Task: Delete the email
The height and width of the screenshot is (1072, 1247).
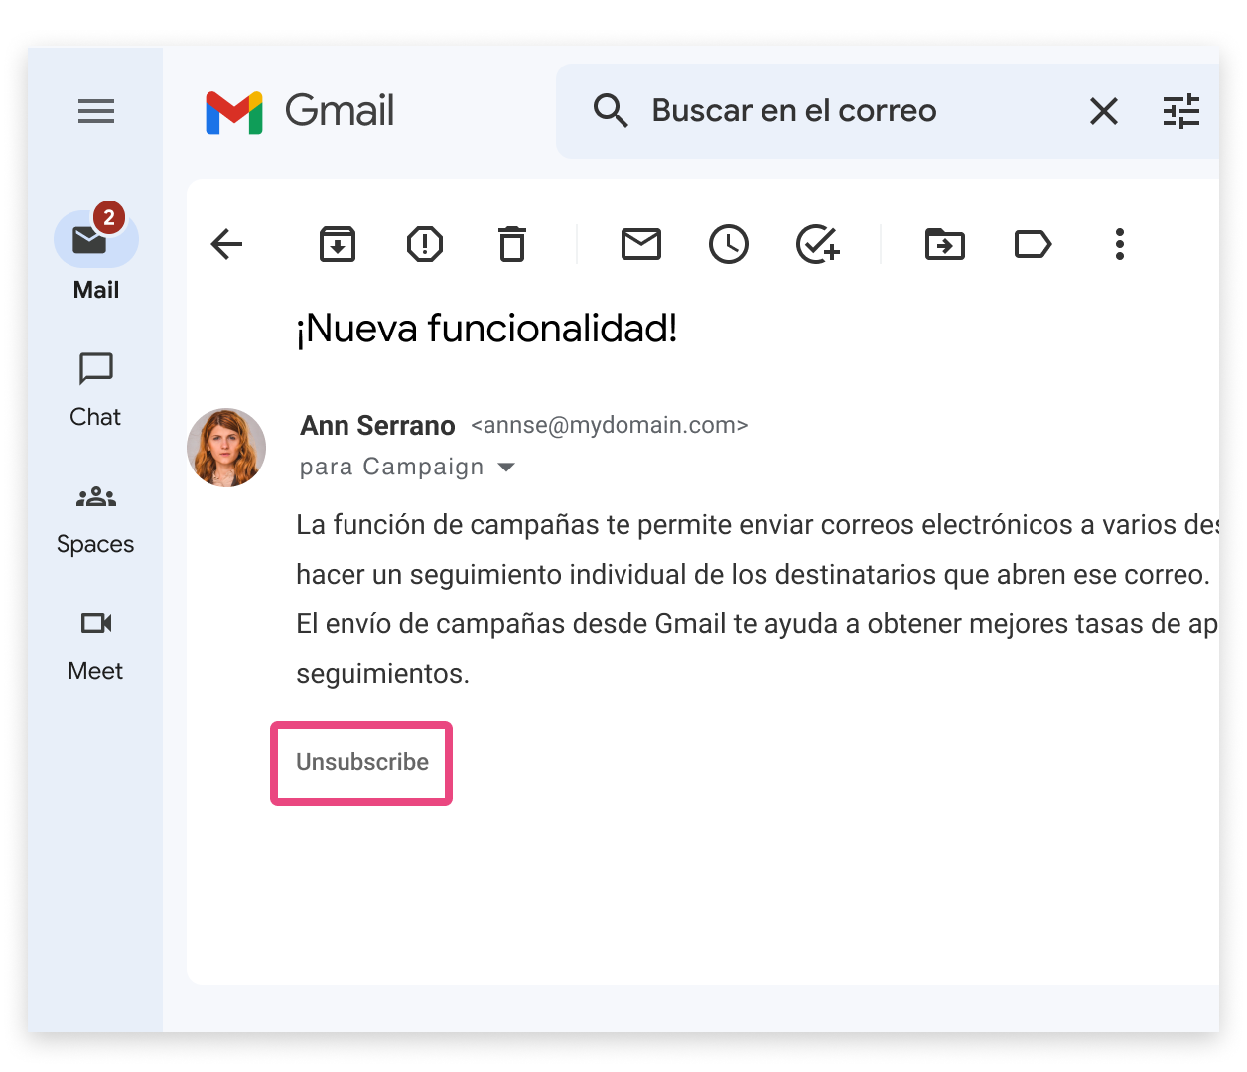Action: pos(511,244)
